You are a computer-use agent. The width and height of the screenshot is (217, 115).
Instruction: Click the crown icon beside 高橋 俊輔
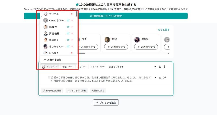point(68,33)
